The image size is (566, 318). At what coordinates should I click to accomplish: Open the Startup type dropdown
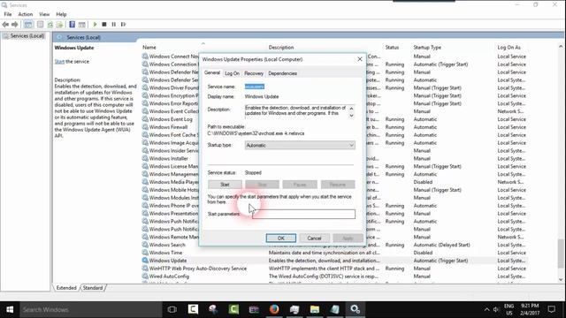300,145
